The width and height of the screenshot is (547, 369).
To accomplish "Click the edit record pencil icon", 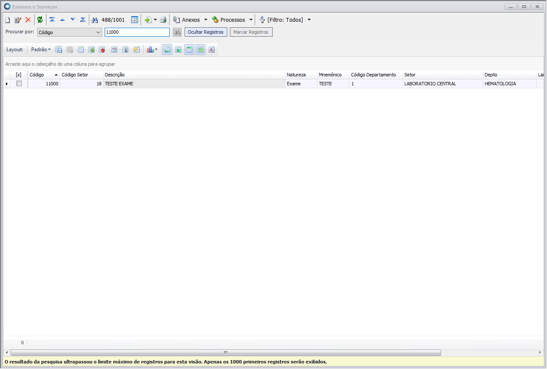I will click(x=18, y=20).
